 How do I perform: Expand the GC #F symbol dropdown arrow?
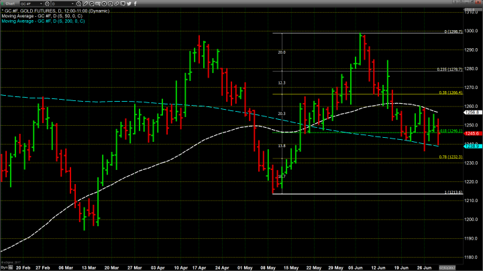[x=41, y=3]
